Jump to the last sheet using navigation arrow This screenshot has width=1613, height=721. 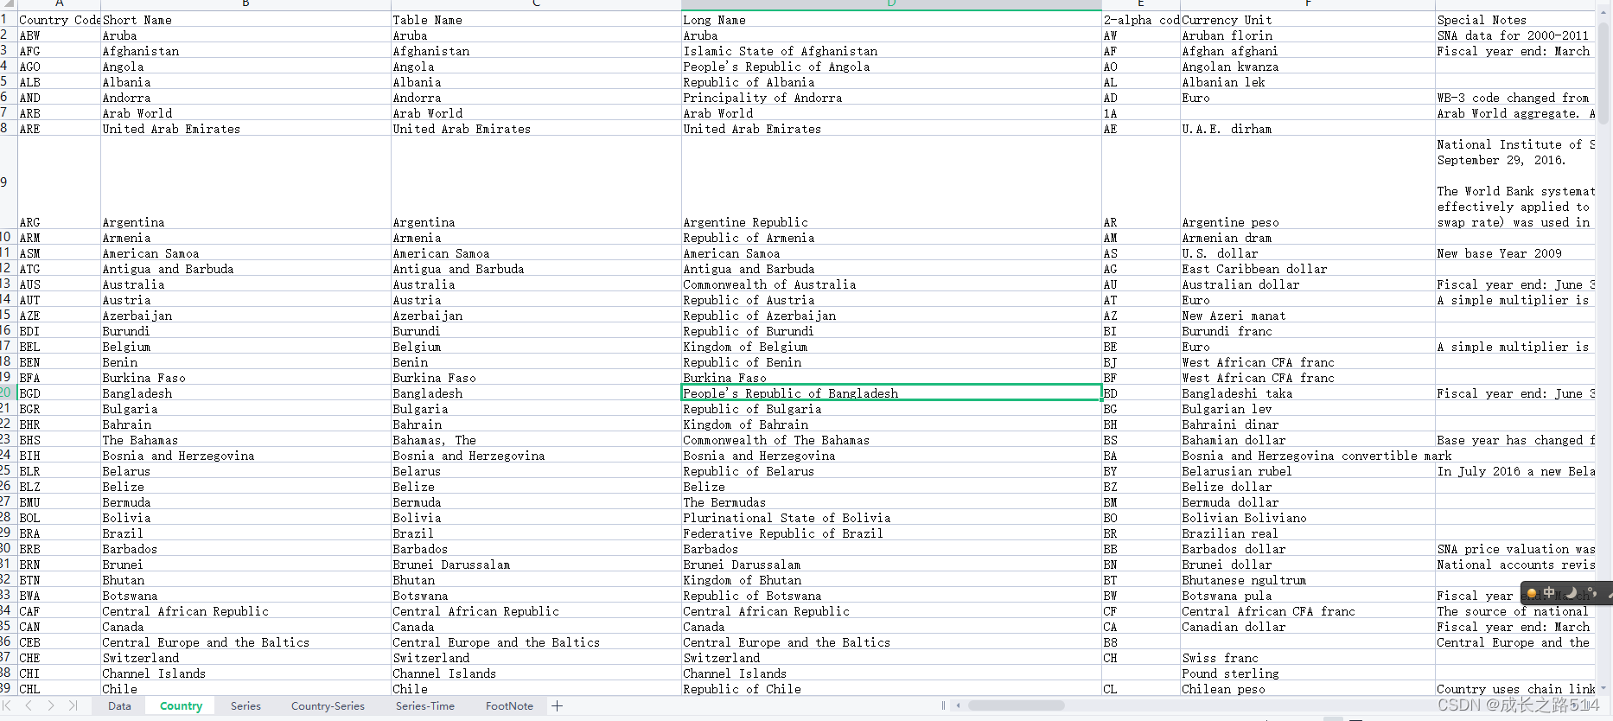[73, 706]
